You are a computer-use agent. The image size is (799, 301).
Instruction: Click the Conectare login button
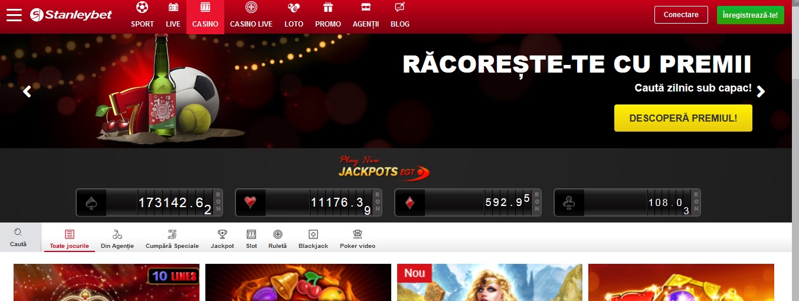[x=681, y=15]
